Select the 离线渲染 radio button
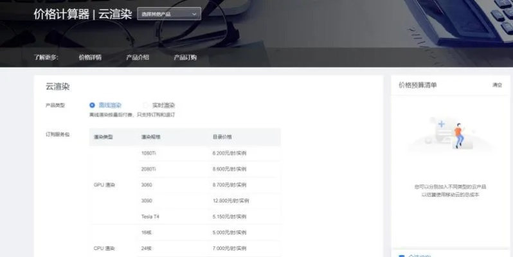The height and width of the screenshot is (257, 513). 93,105
